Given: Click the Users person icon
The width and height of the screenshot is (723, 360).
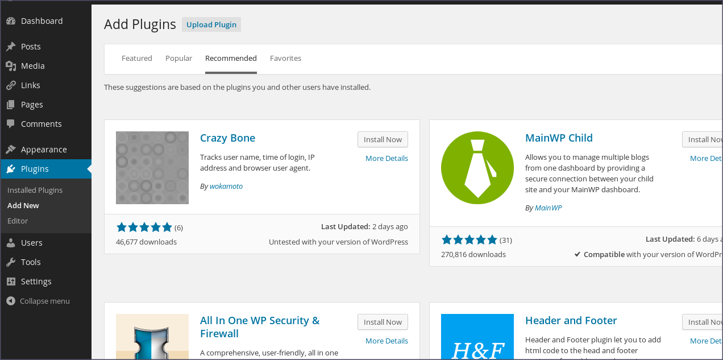Looking at the screenshot, I should pyautogui.click(x=11, y=243).
